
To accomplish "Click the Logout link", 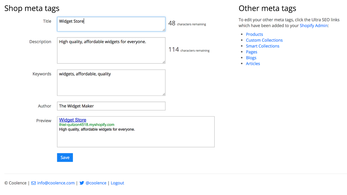I will tap(117, 183).
